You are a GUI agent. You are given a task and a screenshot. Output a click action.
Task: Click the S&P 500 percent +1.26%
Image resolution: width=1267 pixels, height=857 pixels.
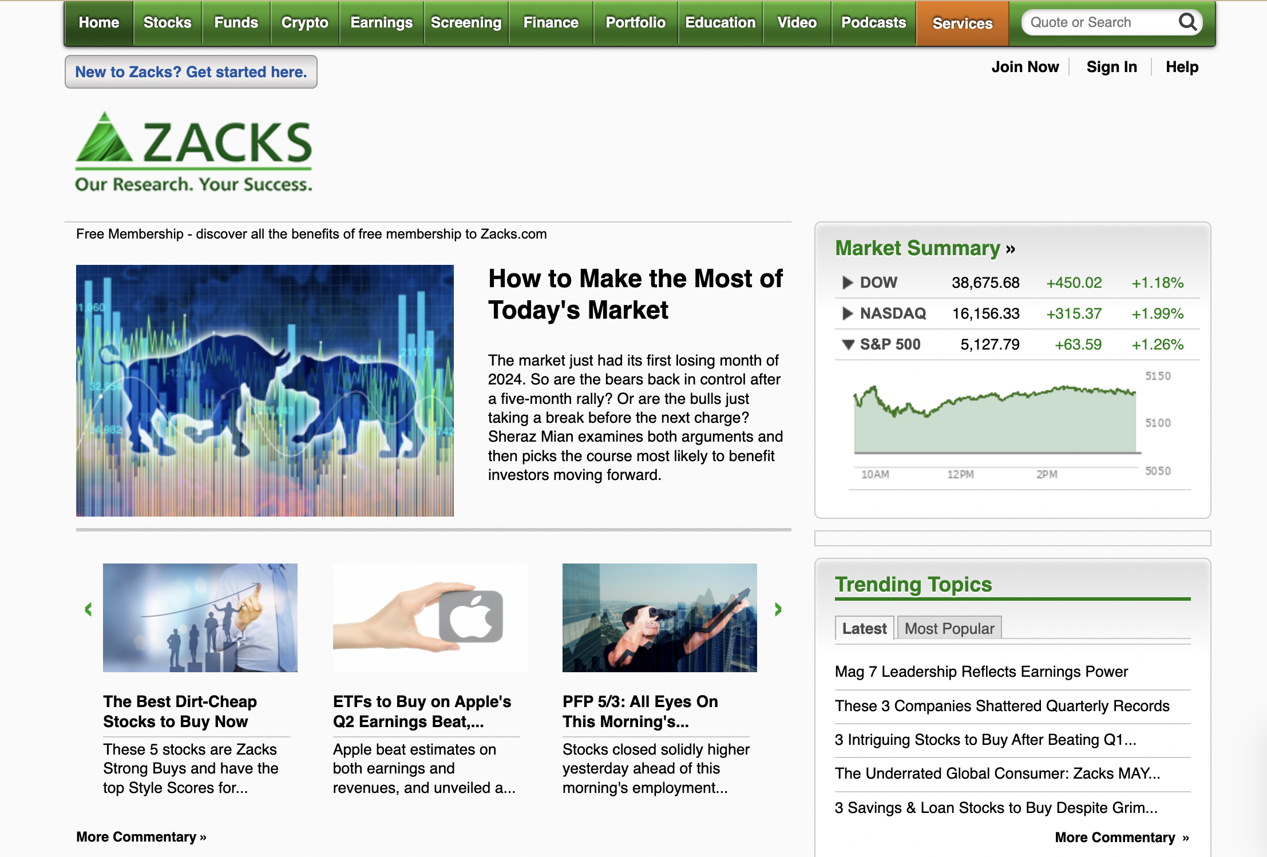pos(1158,344)
